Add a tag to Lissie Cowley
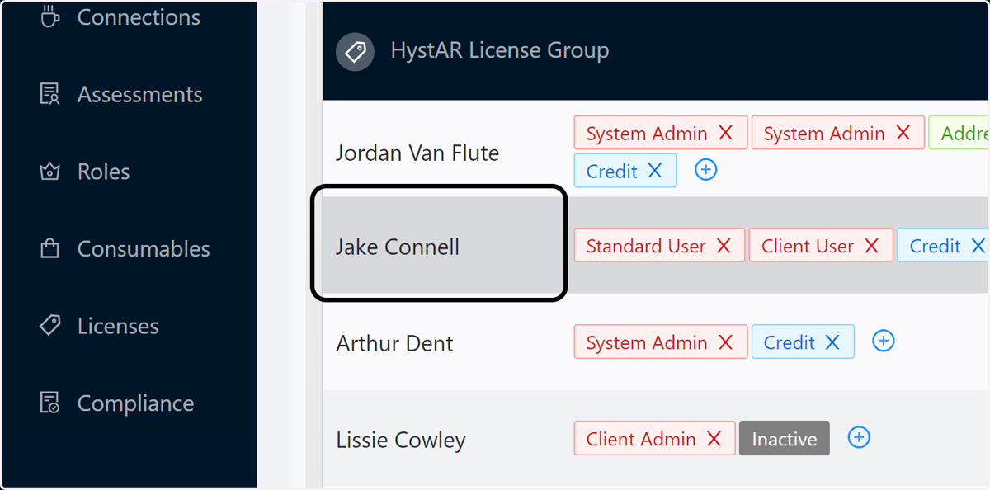The width and height of the screenshot is (990, 490). tap(859, 437)
